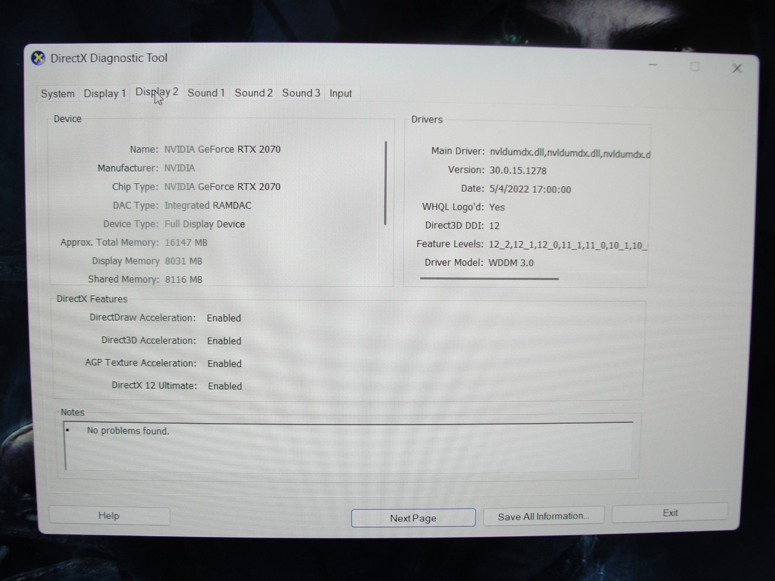
Task: Click DirectDraw Acceleration Enabled value
Action: 224,318
